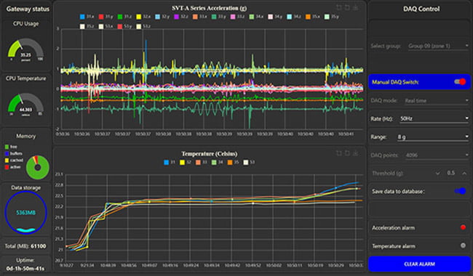
Task: Click the Data storage 5363MB gauge
Action: pos(26,212)
